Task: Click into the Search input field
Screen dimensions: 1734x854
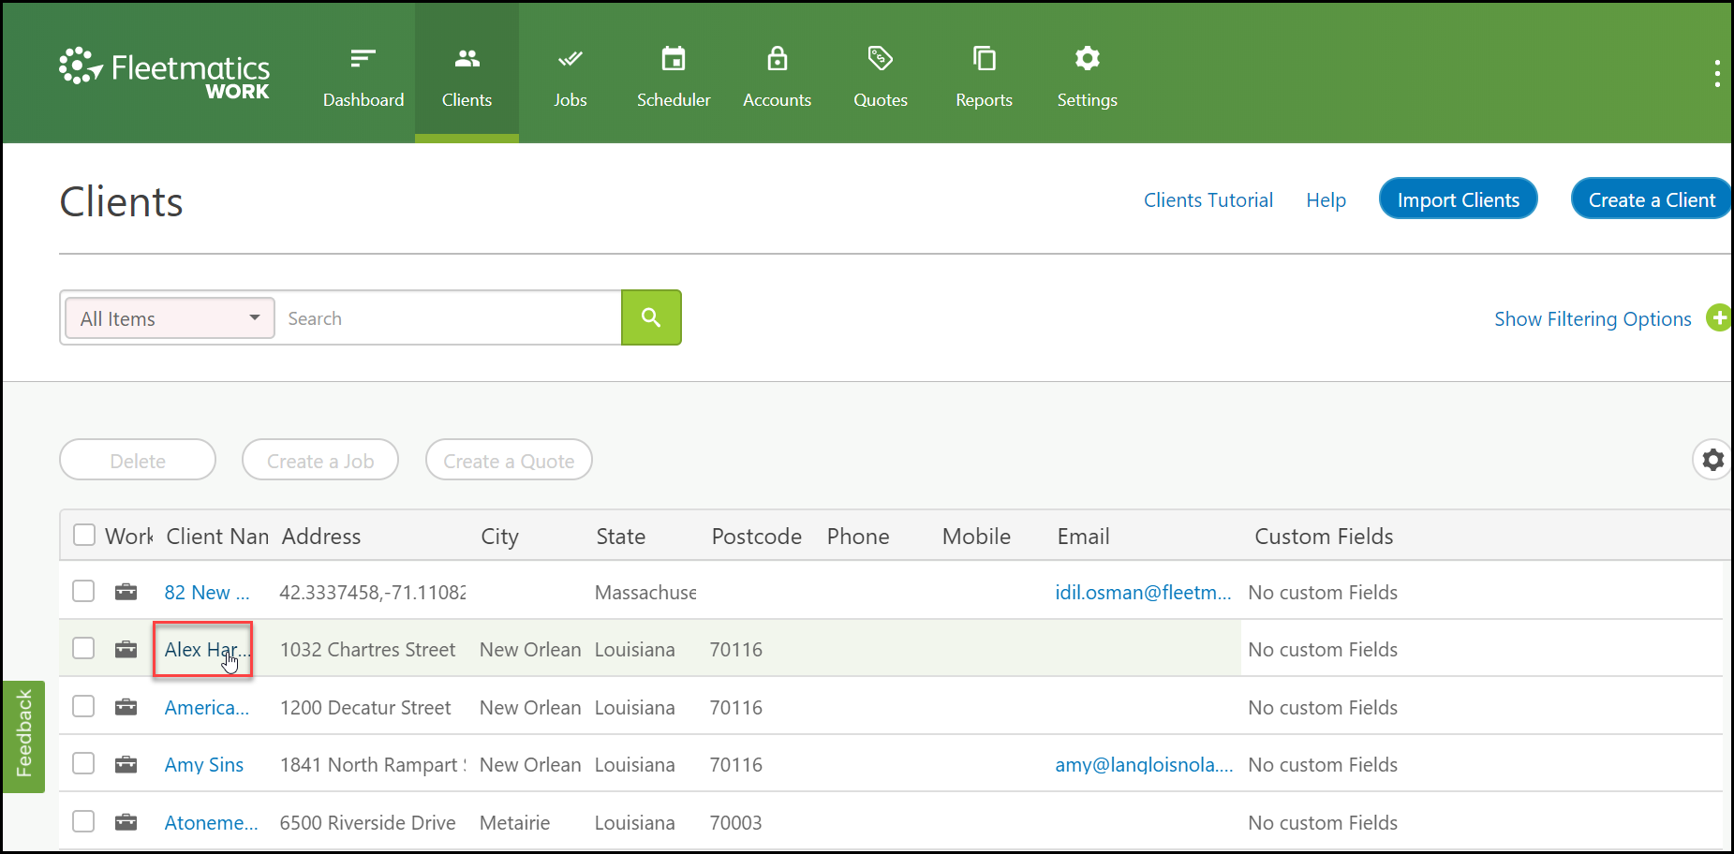Action: [449, 318]
